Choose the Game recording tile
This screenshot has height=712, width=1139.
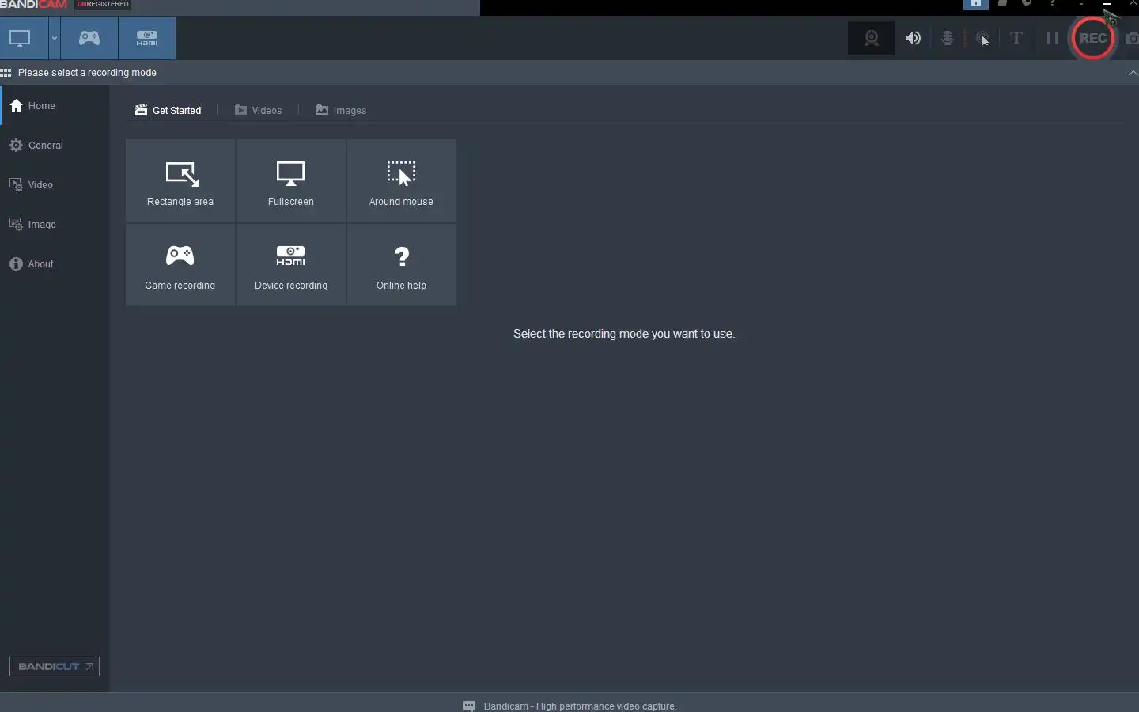[180, 265]
